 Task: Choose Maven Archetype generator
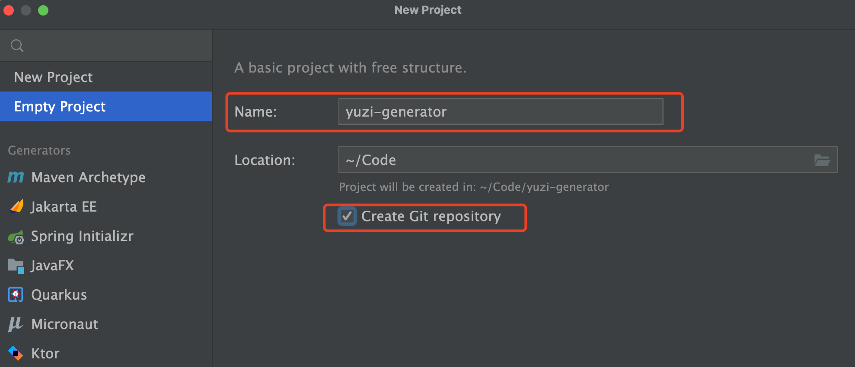[88, 177]
